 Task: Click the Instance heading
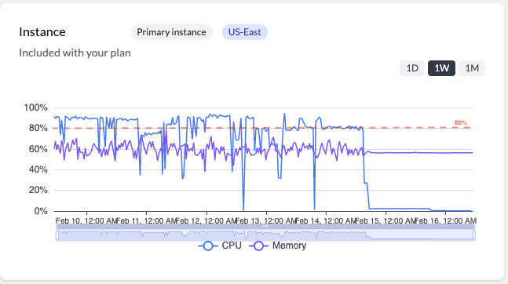coord(42,32)
